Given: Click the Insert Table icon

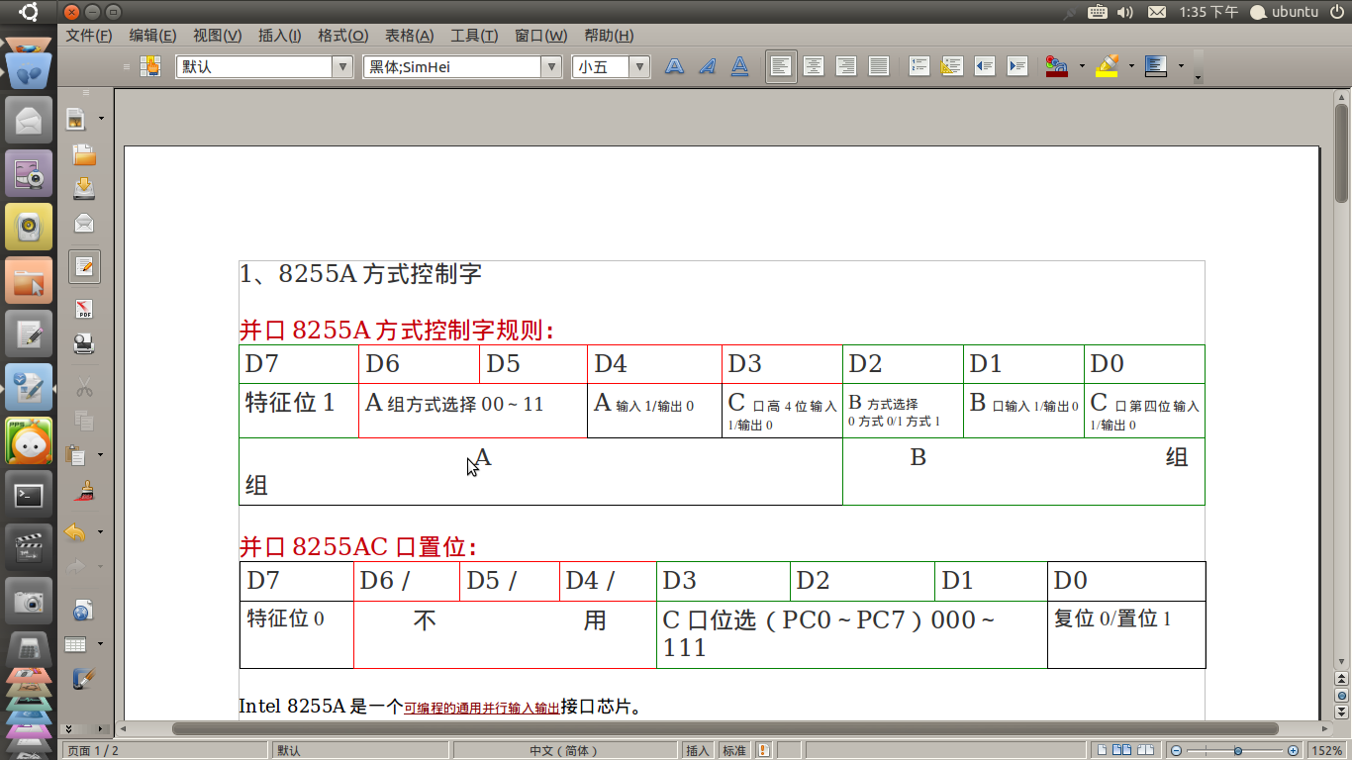Looking at the screenshot, I should tap(76, 644).
